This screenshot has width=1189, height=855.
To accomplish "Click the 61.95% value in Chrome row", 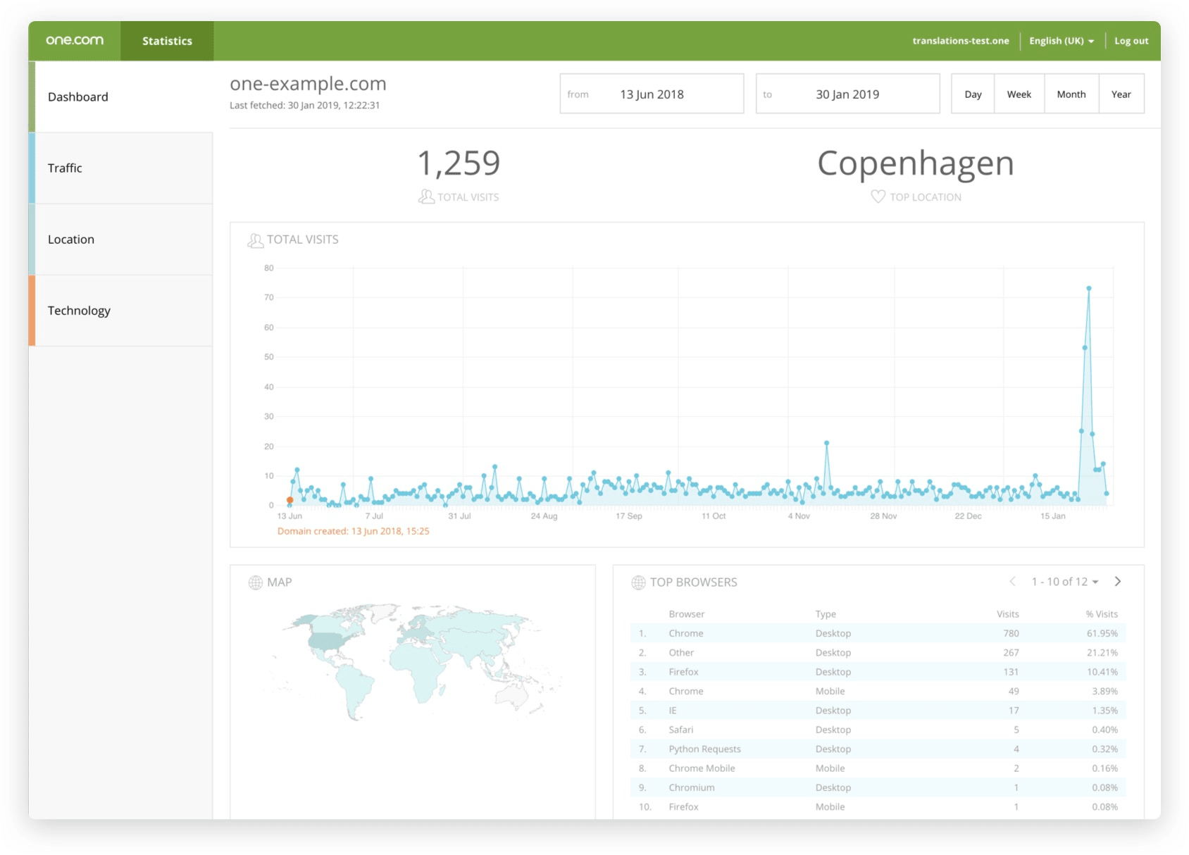I will (1102, 633).
